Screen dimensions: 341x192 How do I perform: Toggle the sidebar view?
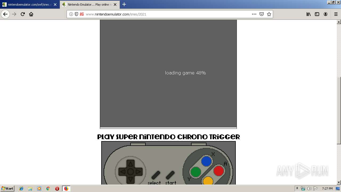tap(317, 14)
